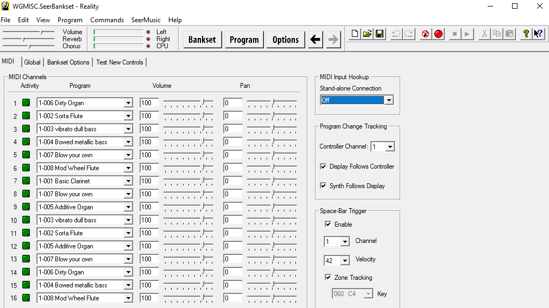Click the yellow question mark help icon
This screenshot has width=549, height=308.
526,34
